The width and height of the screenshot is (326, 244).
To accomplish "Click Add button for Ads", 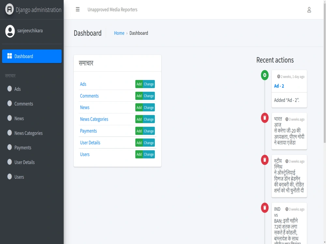I will pyautogui.click(x=139, y=84).
